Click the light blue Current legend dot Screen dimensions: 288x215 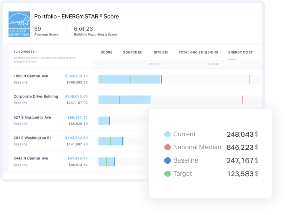coord(168,134)
